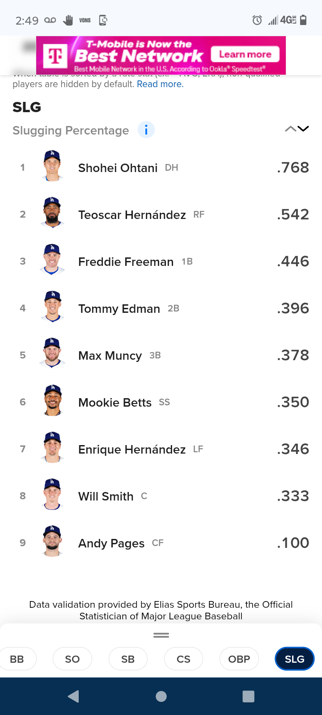The width and height of the screenshot is (322, 715).
Task: Open recent apps with square button
Action: point(248,696)
